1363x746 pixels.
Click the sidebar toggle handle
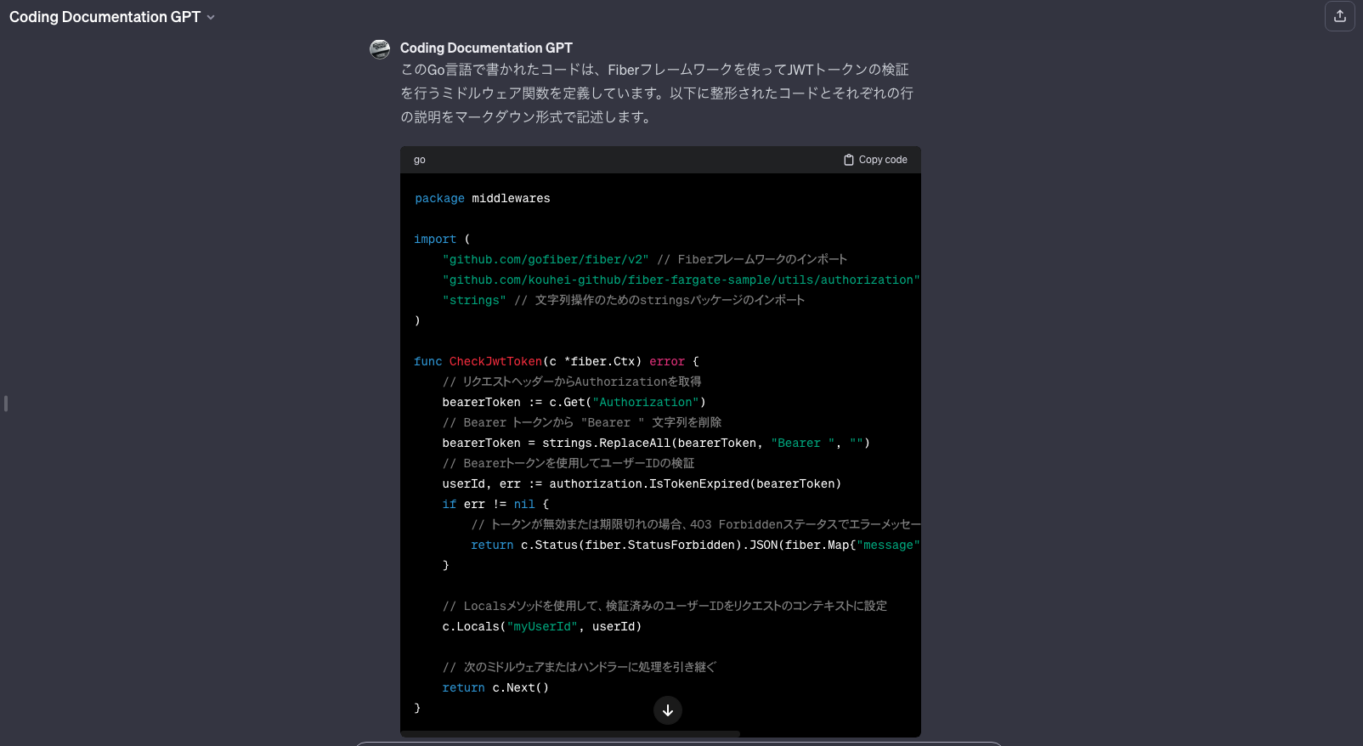click(6, 404)
